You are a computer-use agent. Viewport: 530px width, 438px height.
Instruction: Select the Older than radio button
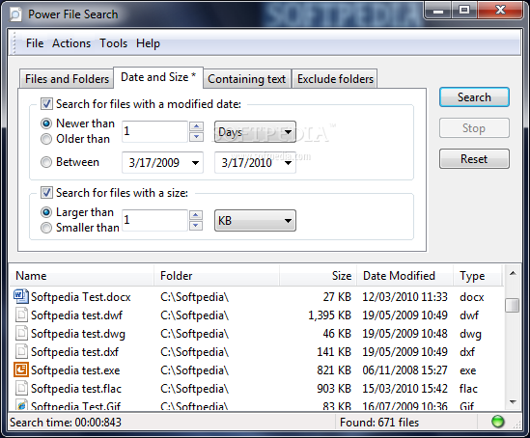click(x=46, y=139)
